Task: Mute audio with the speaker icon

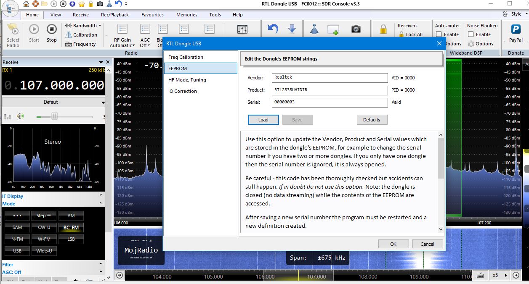Action: (20, 116)
